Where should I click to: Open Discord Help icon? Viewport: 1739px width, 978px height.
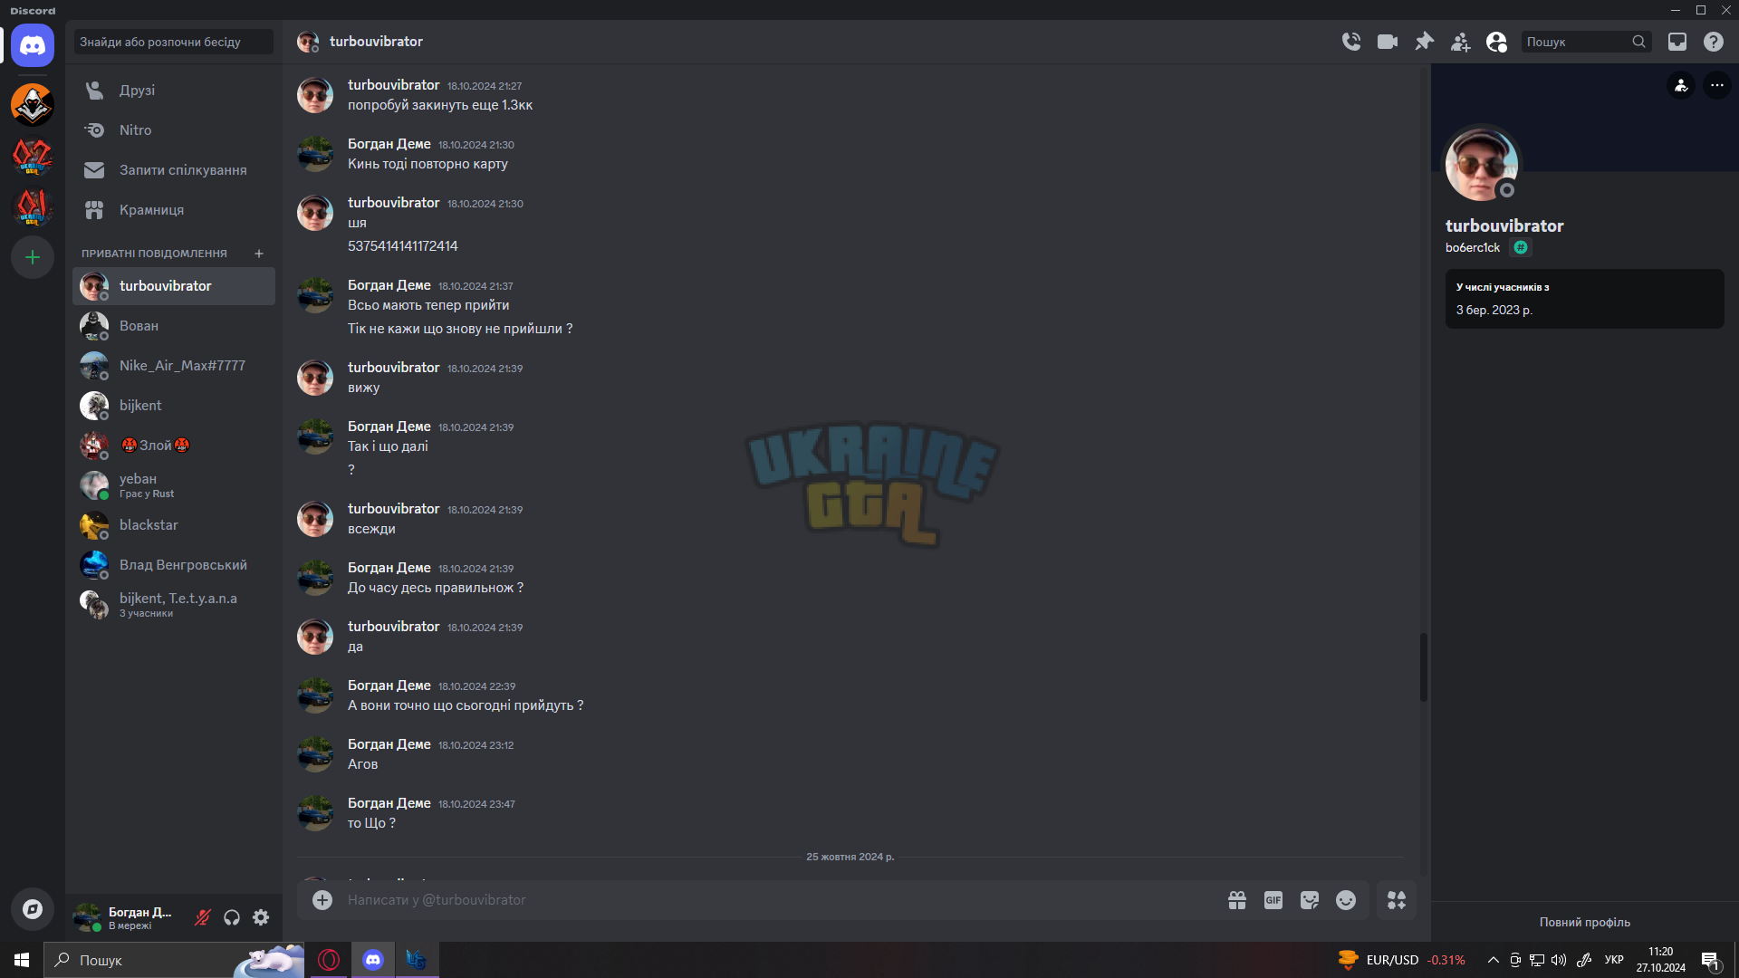(x=1714, y=42)
